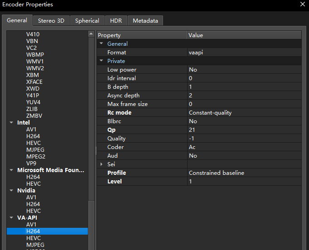
Task: Open the Metadata tab
Action: [x=145, y=21]
